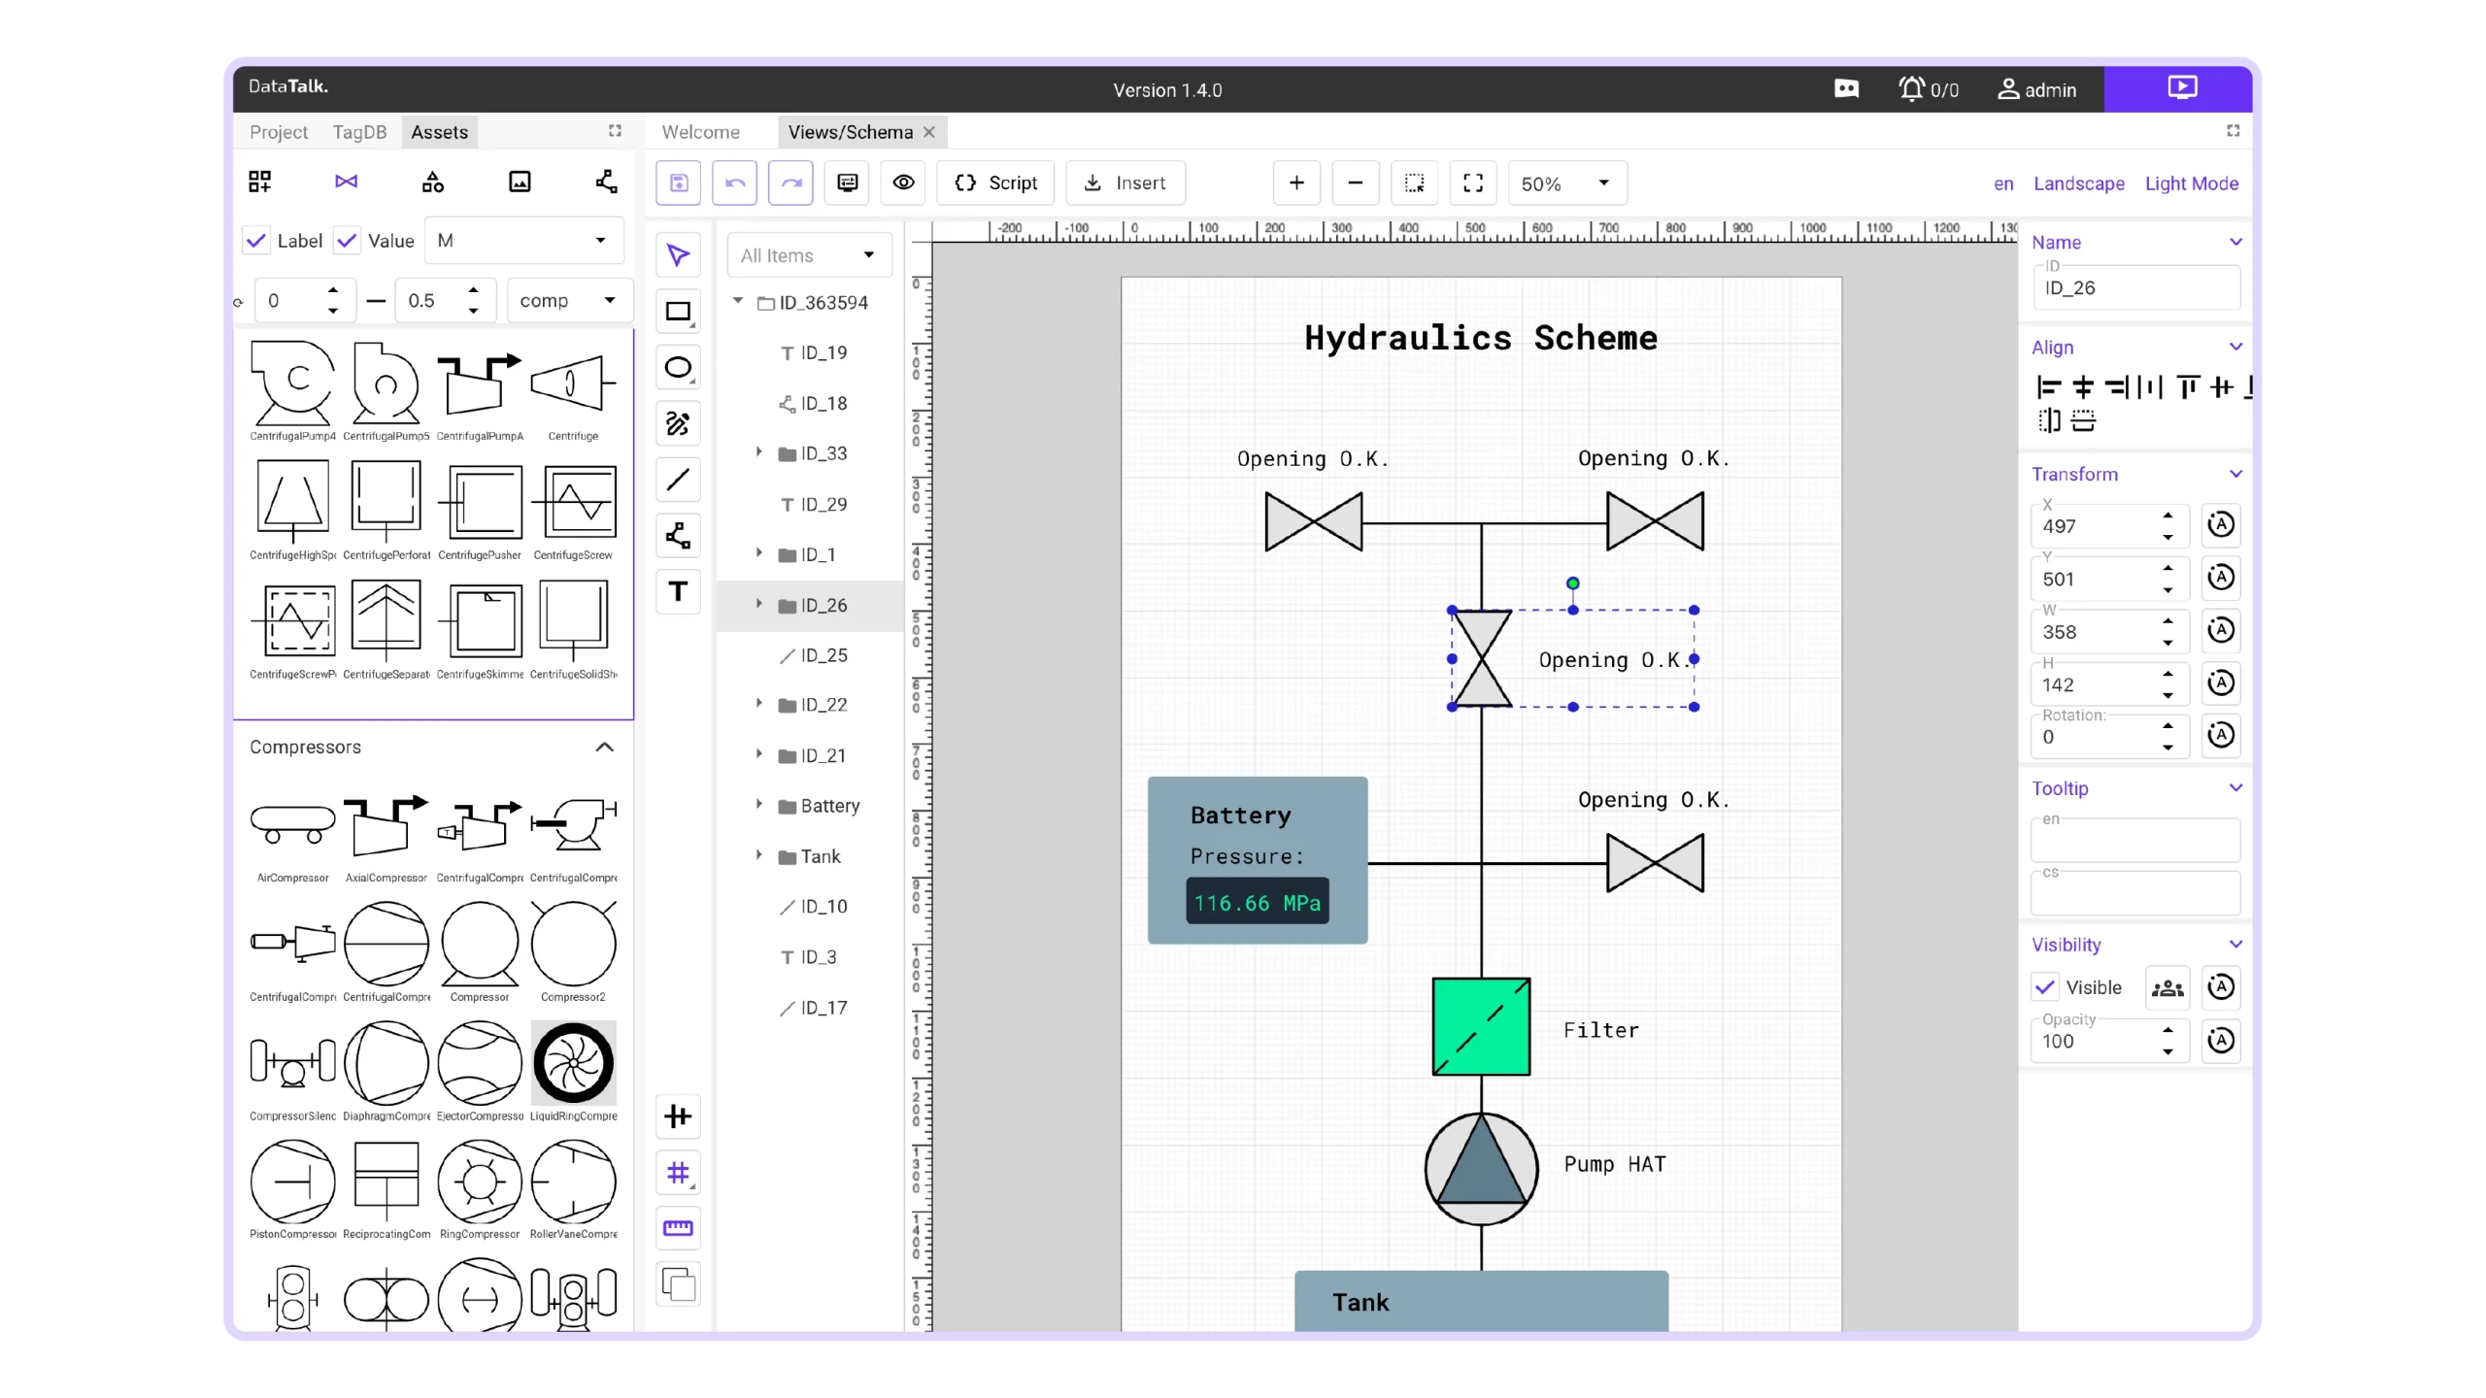Add the LiquidRingCompressor symbol
The height and width of the screenshot is (1398, 2486).
[x=574, y=1071]
